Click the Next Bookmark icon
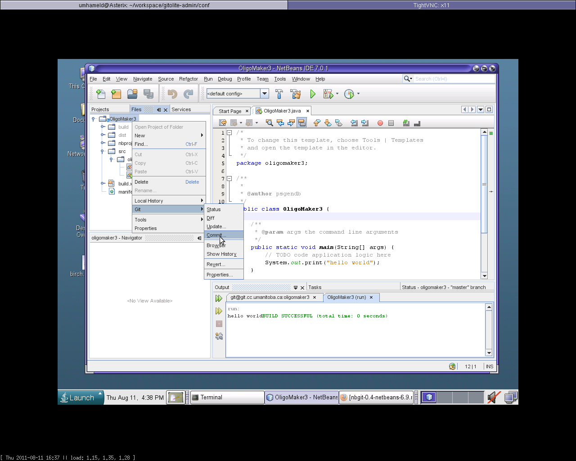 tap(328, 122)
